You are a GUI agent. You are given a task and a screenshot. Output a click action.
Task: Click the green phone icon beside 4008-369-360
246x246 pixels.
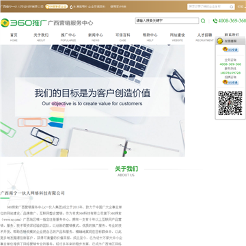click(215, 21)
